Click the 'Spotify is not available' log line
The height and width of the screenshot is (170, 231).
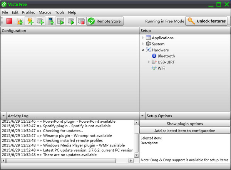[56, 126]
